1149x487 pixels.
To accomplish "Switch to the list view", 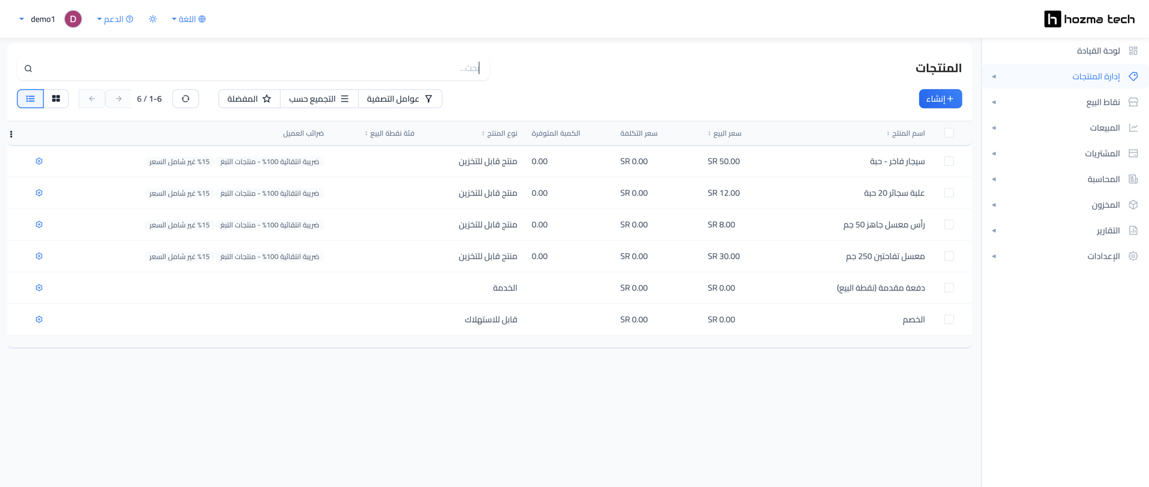I will click(x=31, y=99).
